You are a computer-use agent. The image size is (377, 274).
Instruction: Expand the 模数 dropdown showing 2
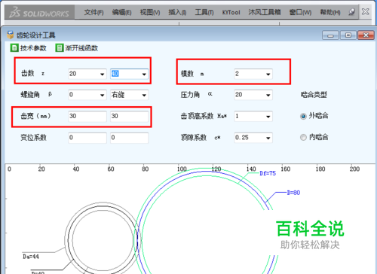[268, 74]
